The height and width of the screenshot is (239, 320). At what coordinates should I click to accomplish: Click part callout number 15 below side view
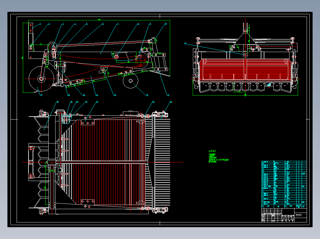[x=84, y=95]
